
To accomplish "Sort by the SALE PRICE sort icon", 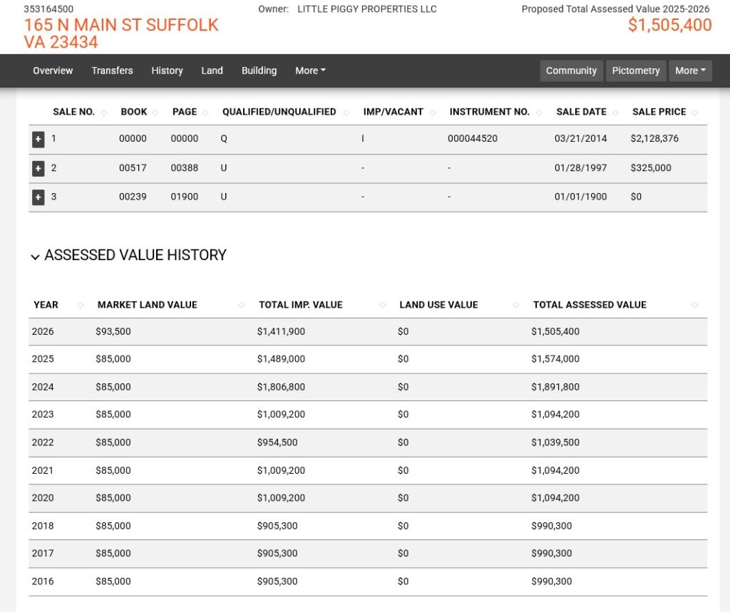I will click(x=695, y=113).
